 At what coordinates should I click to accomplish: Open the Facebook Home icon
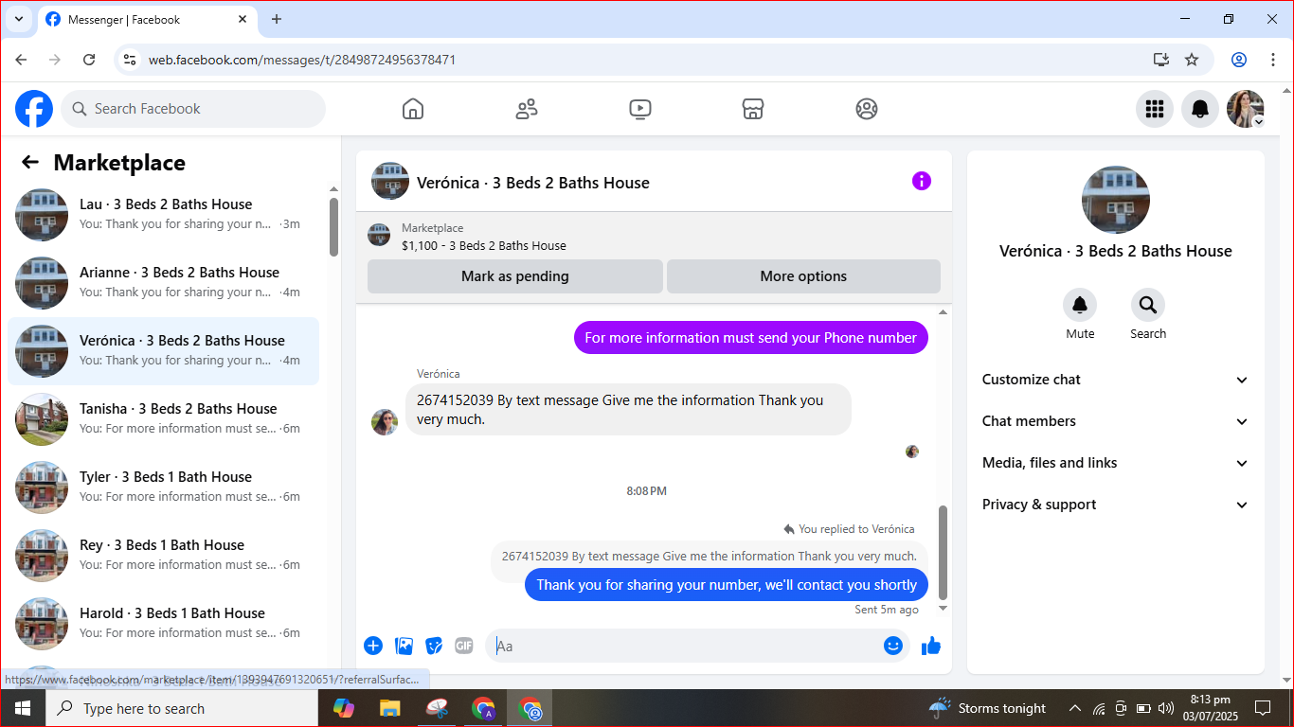pos(413,109)
